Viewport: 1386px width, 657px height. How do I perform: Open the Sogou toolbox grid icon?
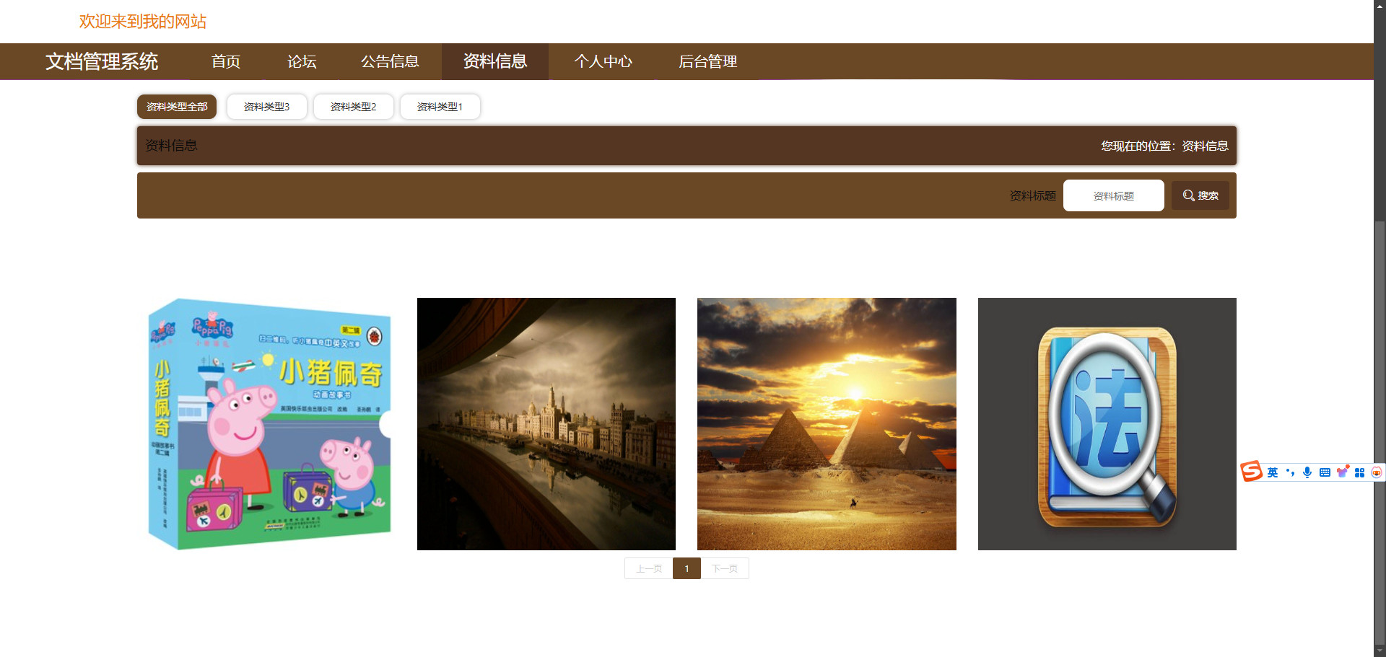click(1360, 472)
